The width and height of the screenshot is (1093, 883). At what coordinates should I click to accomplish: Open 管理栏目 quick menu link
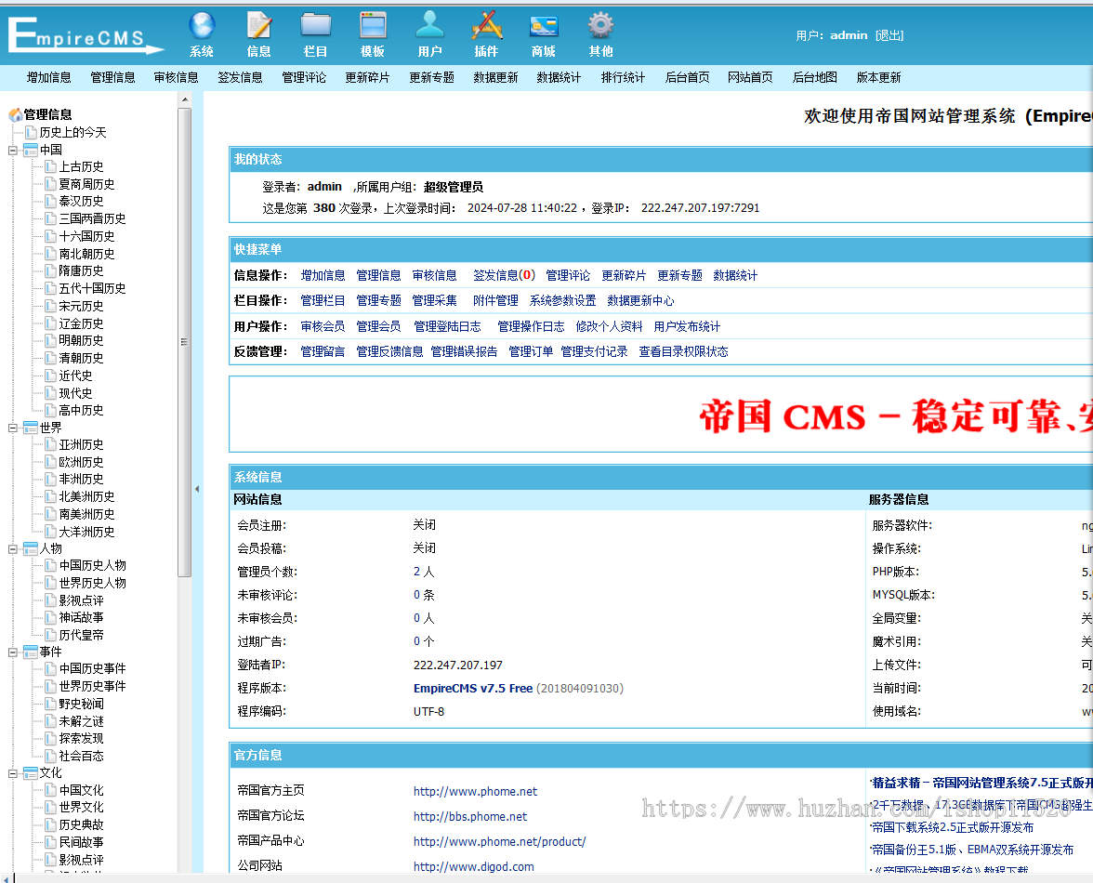323,300
